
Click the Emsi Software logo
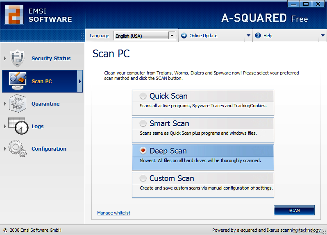pos(14,14)
